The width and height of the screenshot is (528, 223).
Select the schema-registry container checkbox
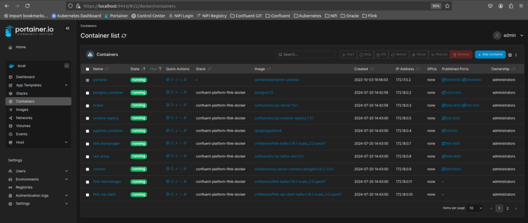(87, 118)
